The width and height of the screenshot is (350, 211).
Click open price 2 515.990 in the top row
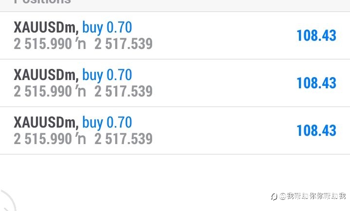pyautogui.click(x=43, y=44)
